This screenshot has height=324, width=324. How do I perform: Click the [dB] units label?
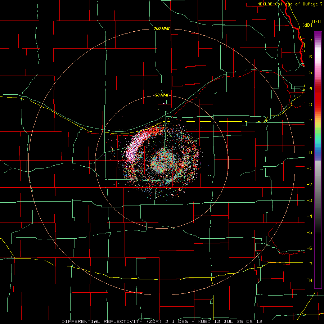tap(307, 25)
